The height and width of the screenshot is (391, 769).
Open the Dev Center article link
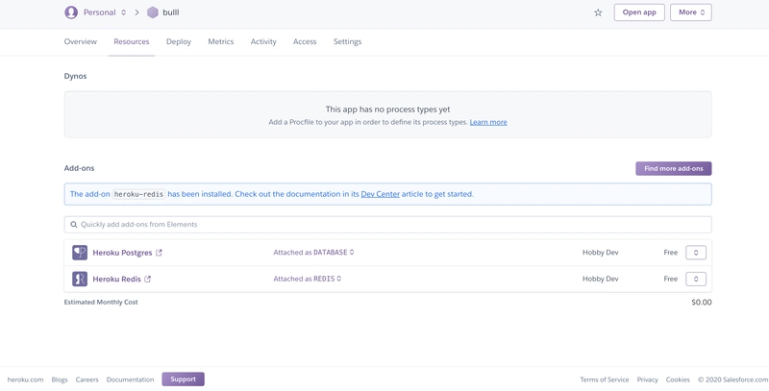tap(380, 194)
